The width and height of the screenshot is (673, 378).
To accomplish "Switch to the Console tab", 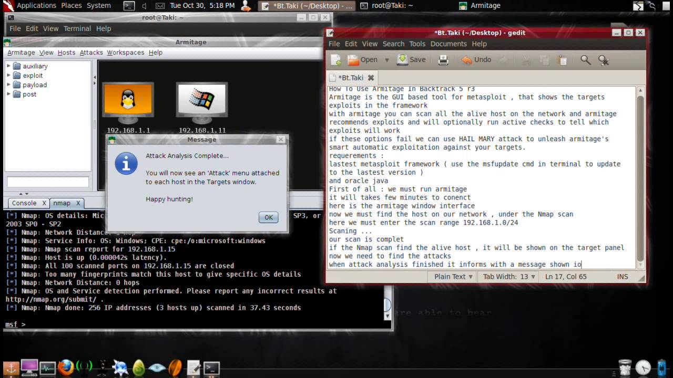I will point(24,203).
